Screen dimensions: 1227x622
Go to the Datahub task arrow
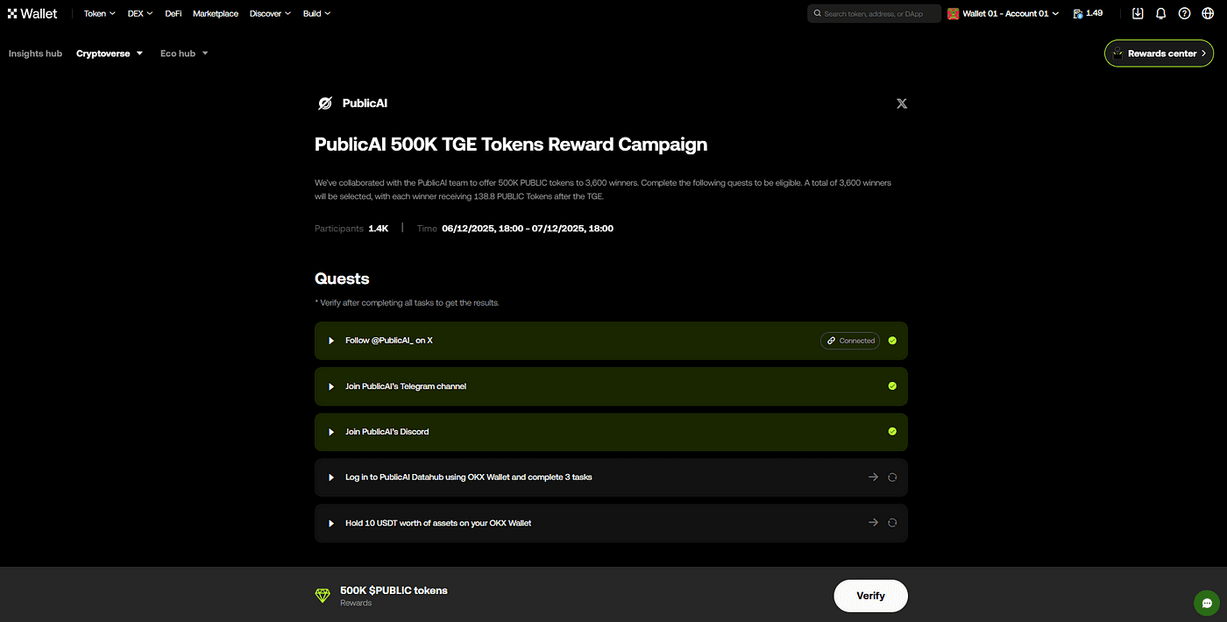click(x=873, y=477)
